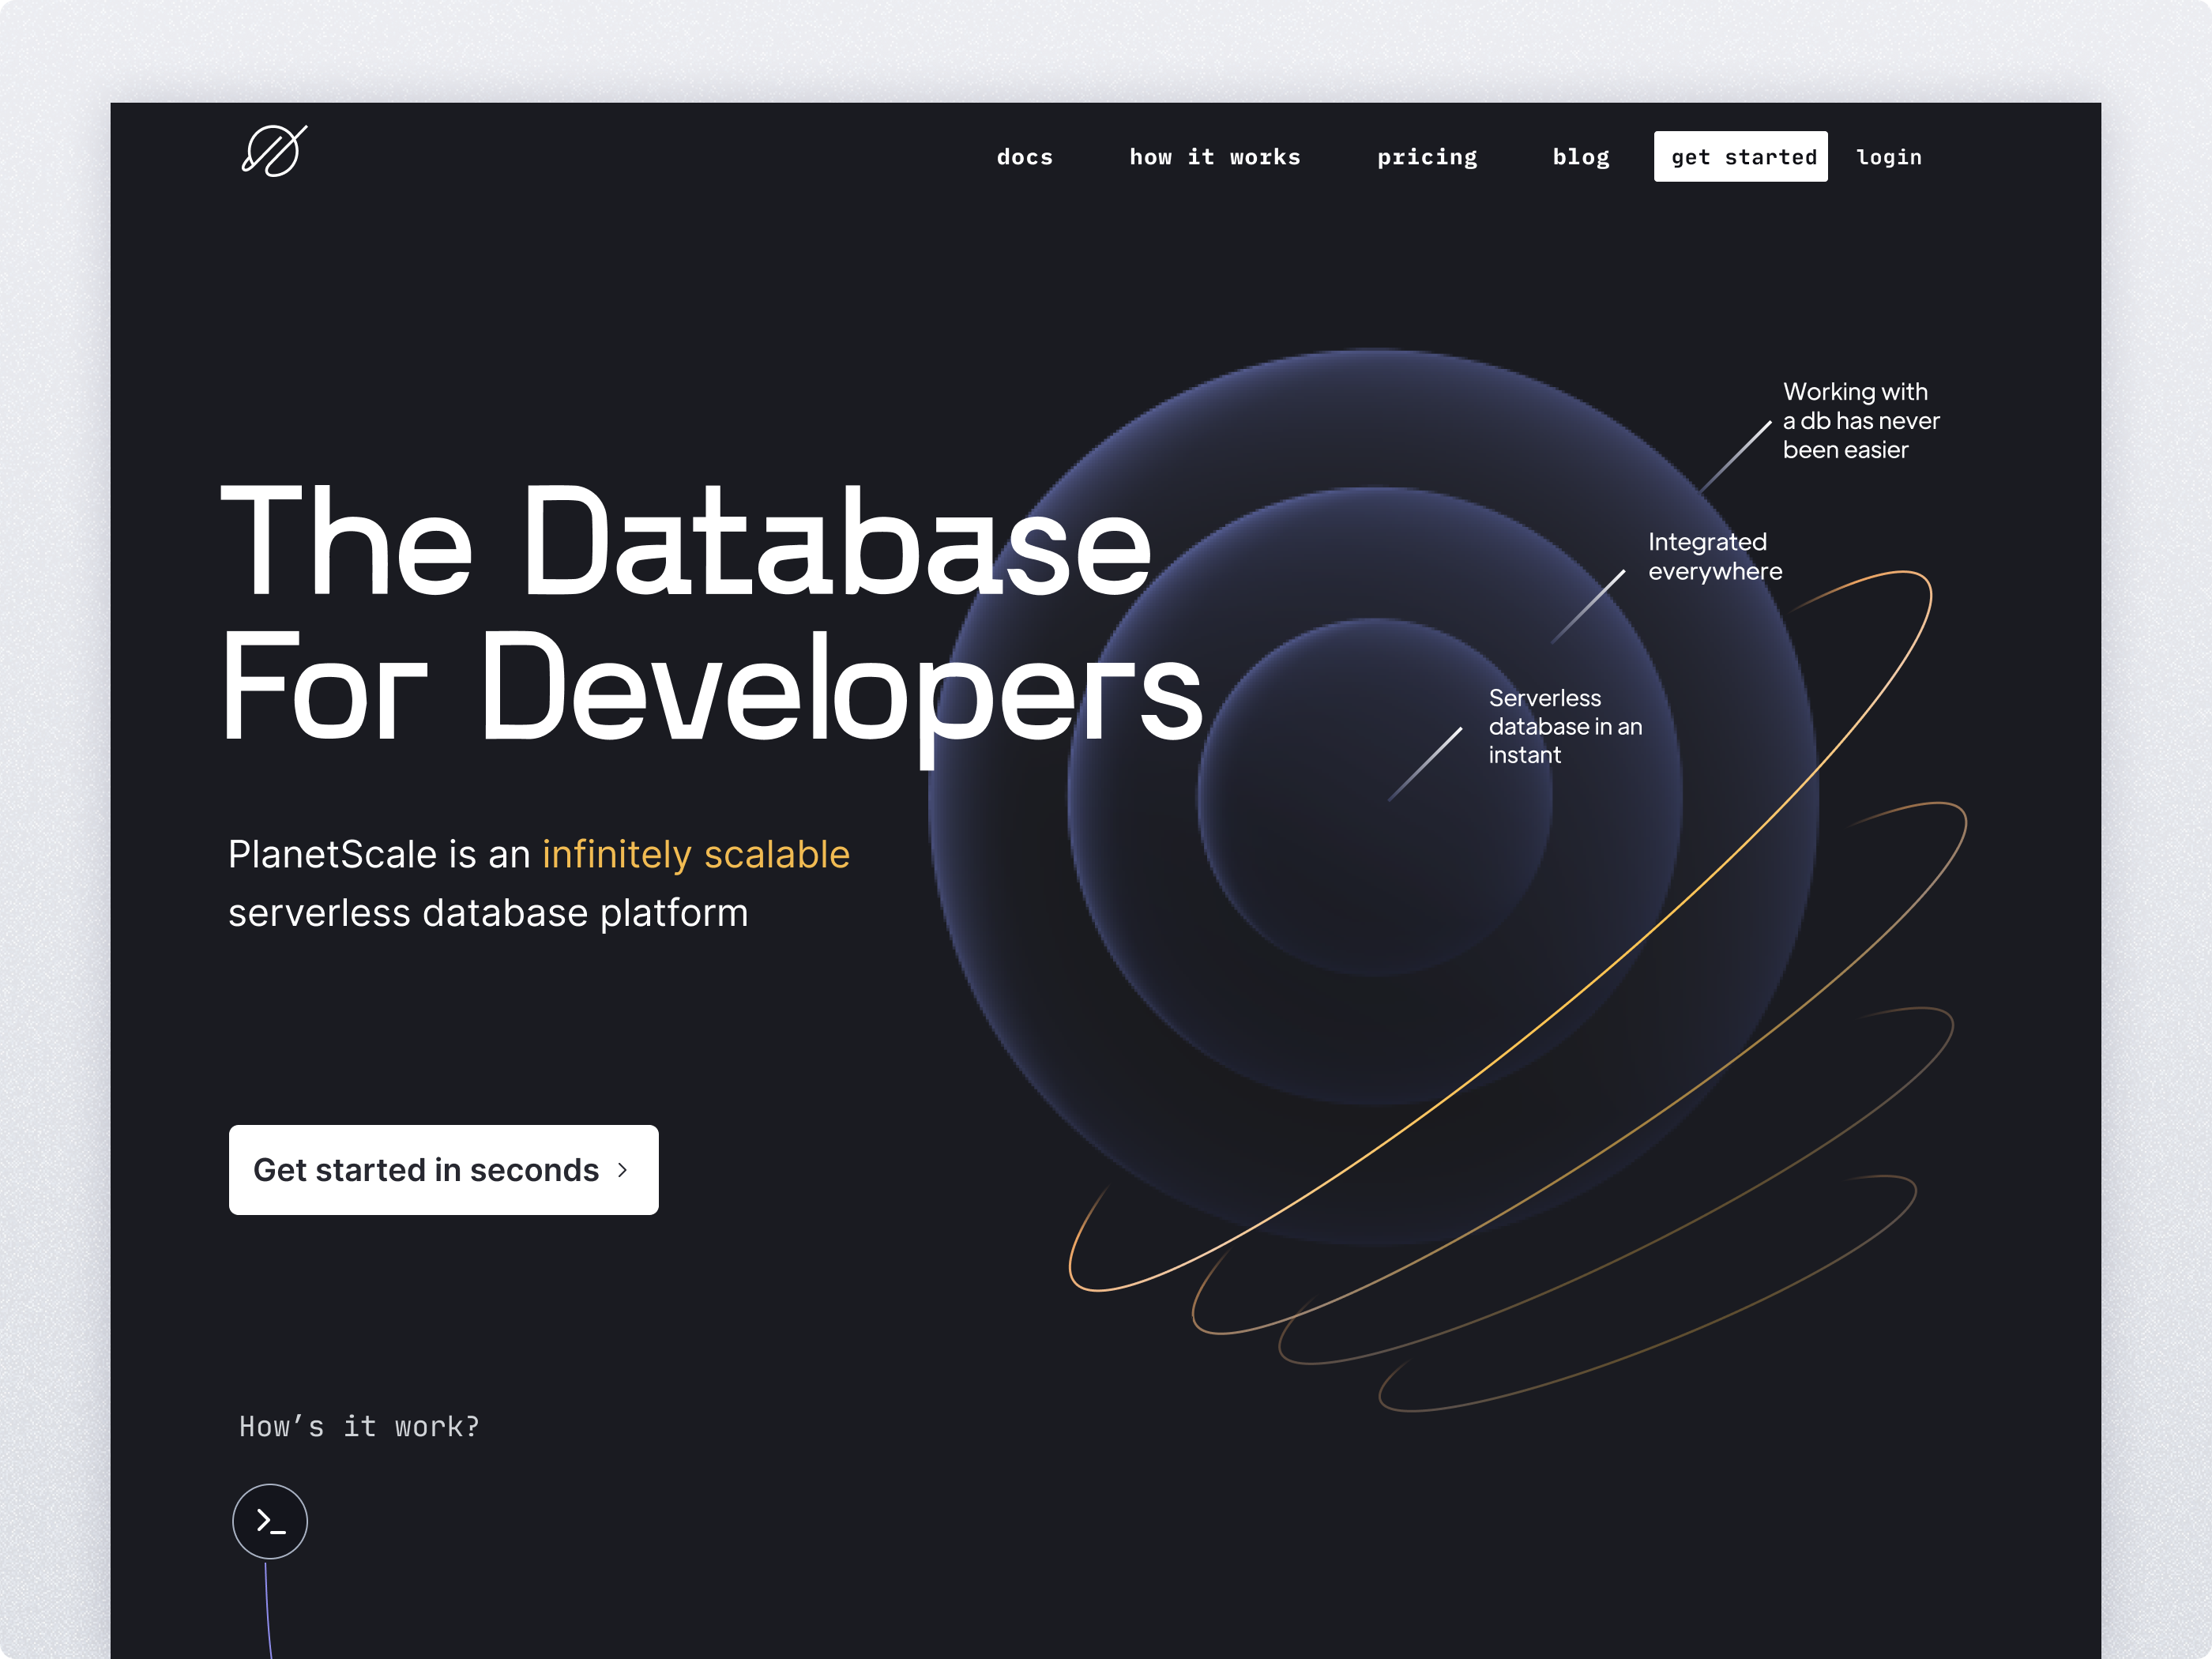Click chevron arrow in Get started button
This screenshot has width=2212, height=1659.
(622, 1170)
